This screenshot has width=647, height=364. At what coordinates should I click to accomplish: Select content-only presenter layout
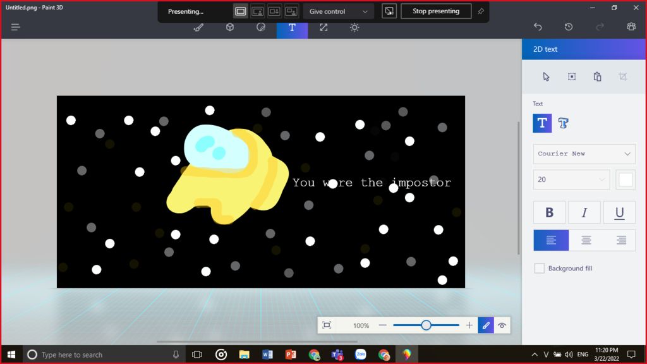[x=241, y=11]
